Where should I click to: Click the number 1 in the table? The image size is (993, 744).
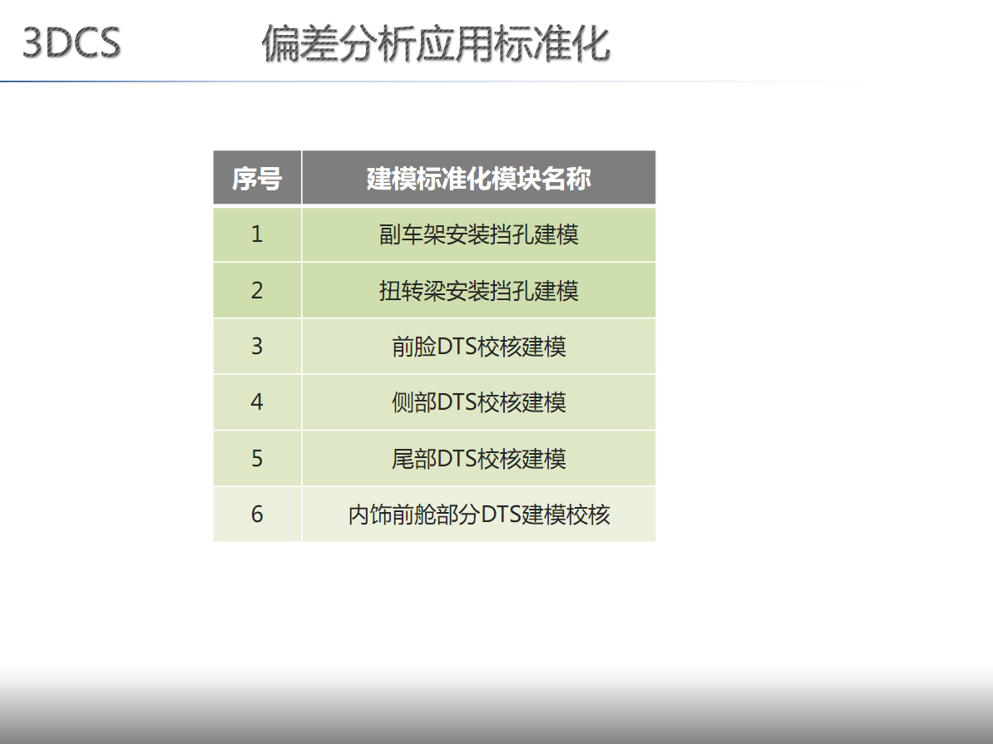(256, 234)
